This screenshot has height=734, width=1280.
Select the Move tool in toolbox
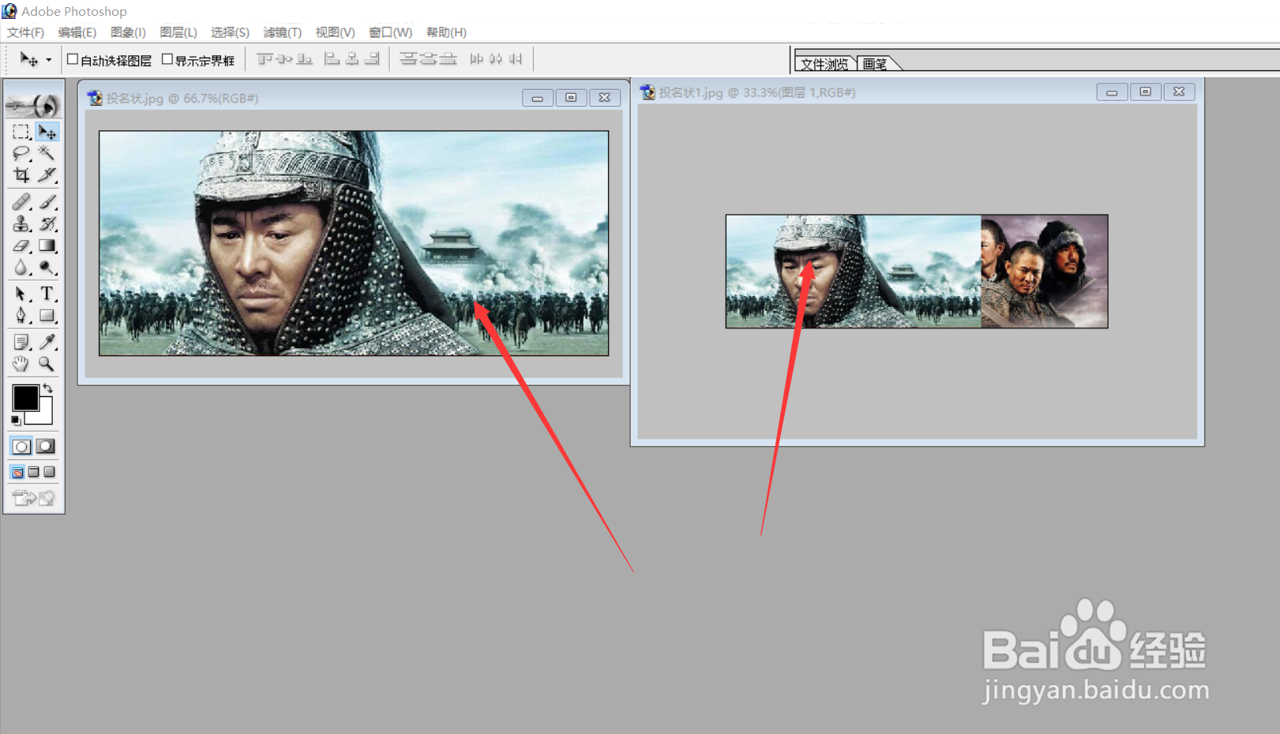pos(47,132)
